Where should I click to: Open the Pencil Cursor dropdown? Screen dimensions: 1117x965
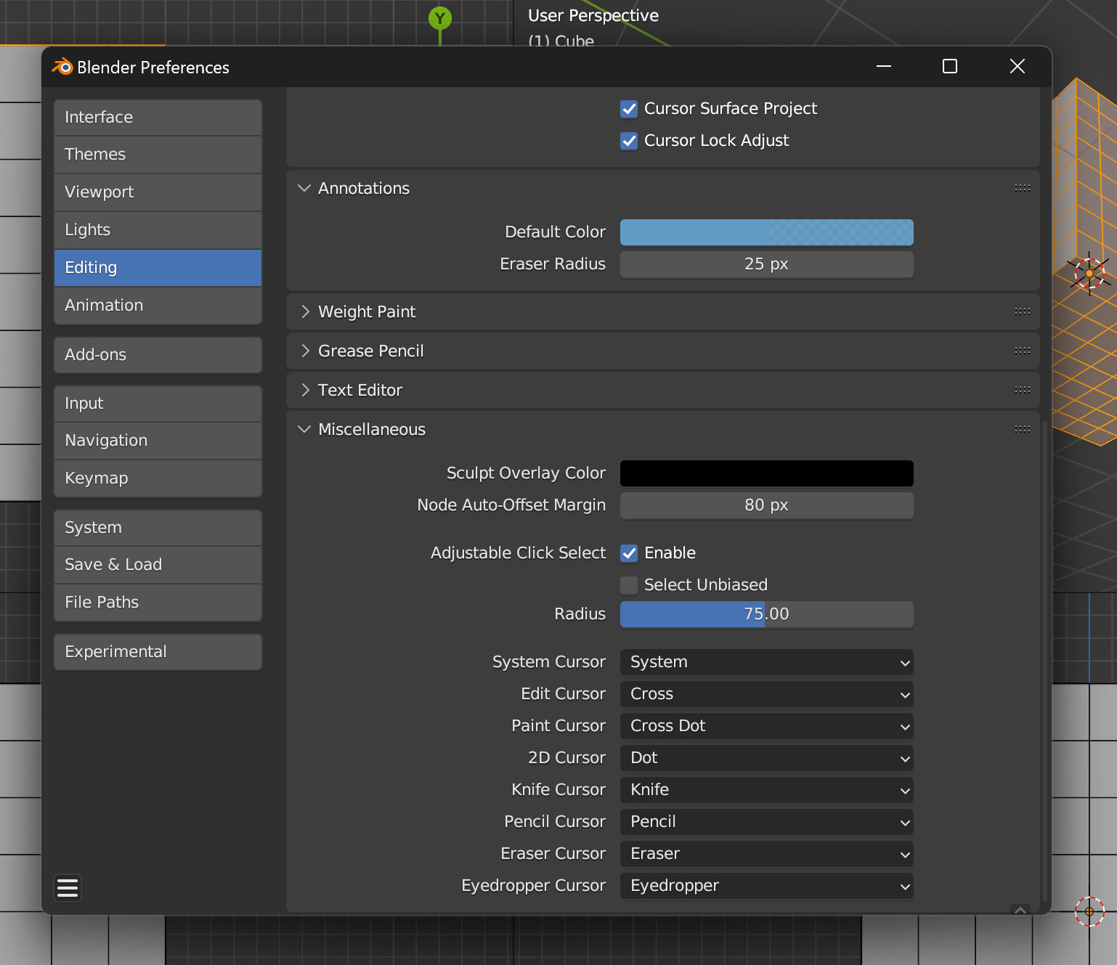point(767,822)
